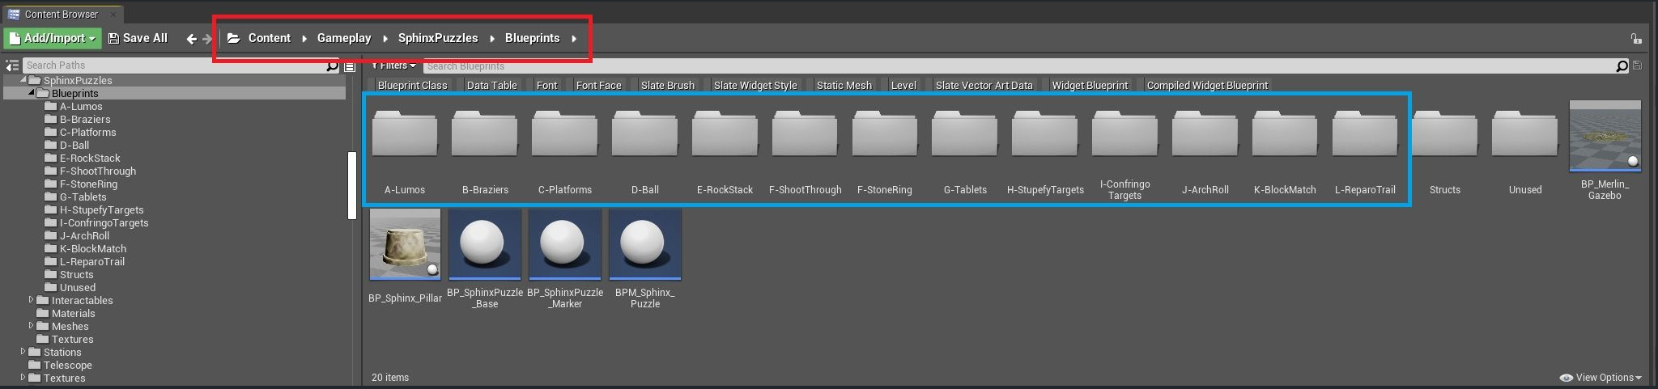Select the L-ReparoTrail folder in asset view
The width and height of the screenshot is (1658, 389).
[1365, 134]
